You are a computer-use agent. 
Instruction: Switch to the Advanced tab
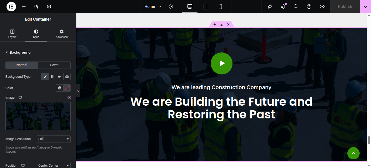click(62, 34)
